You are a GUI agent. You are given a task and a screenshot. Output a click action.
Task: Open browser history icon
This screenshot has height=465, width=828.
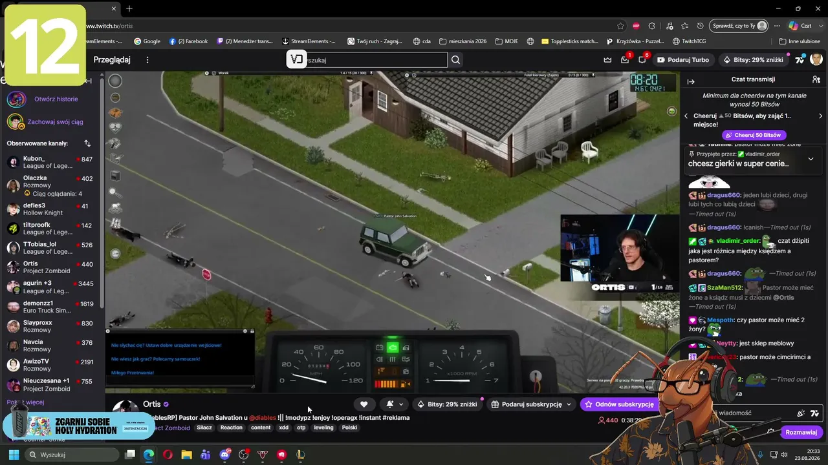pos(700,26)
